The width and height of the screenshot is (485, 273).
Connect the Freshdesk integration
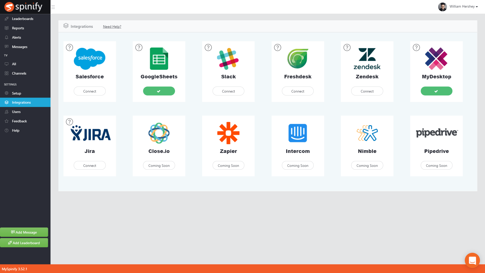click(x=298, y=91)
